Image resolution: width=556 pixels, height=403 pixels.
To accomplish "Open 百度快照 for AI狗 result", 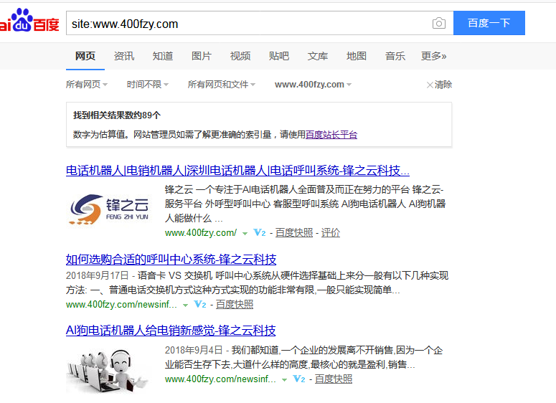I will coord(334,379).
